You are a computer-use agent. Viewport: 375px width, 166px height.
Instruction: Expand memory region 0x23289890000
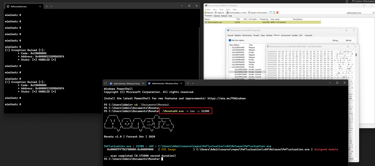click(x=231, y=58)
